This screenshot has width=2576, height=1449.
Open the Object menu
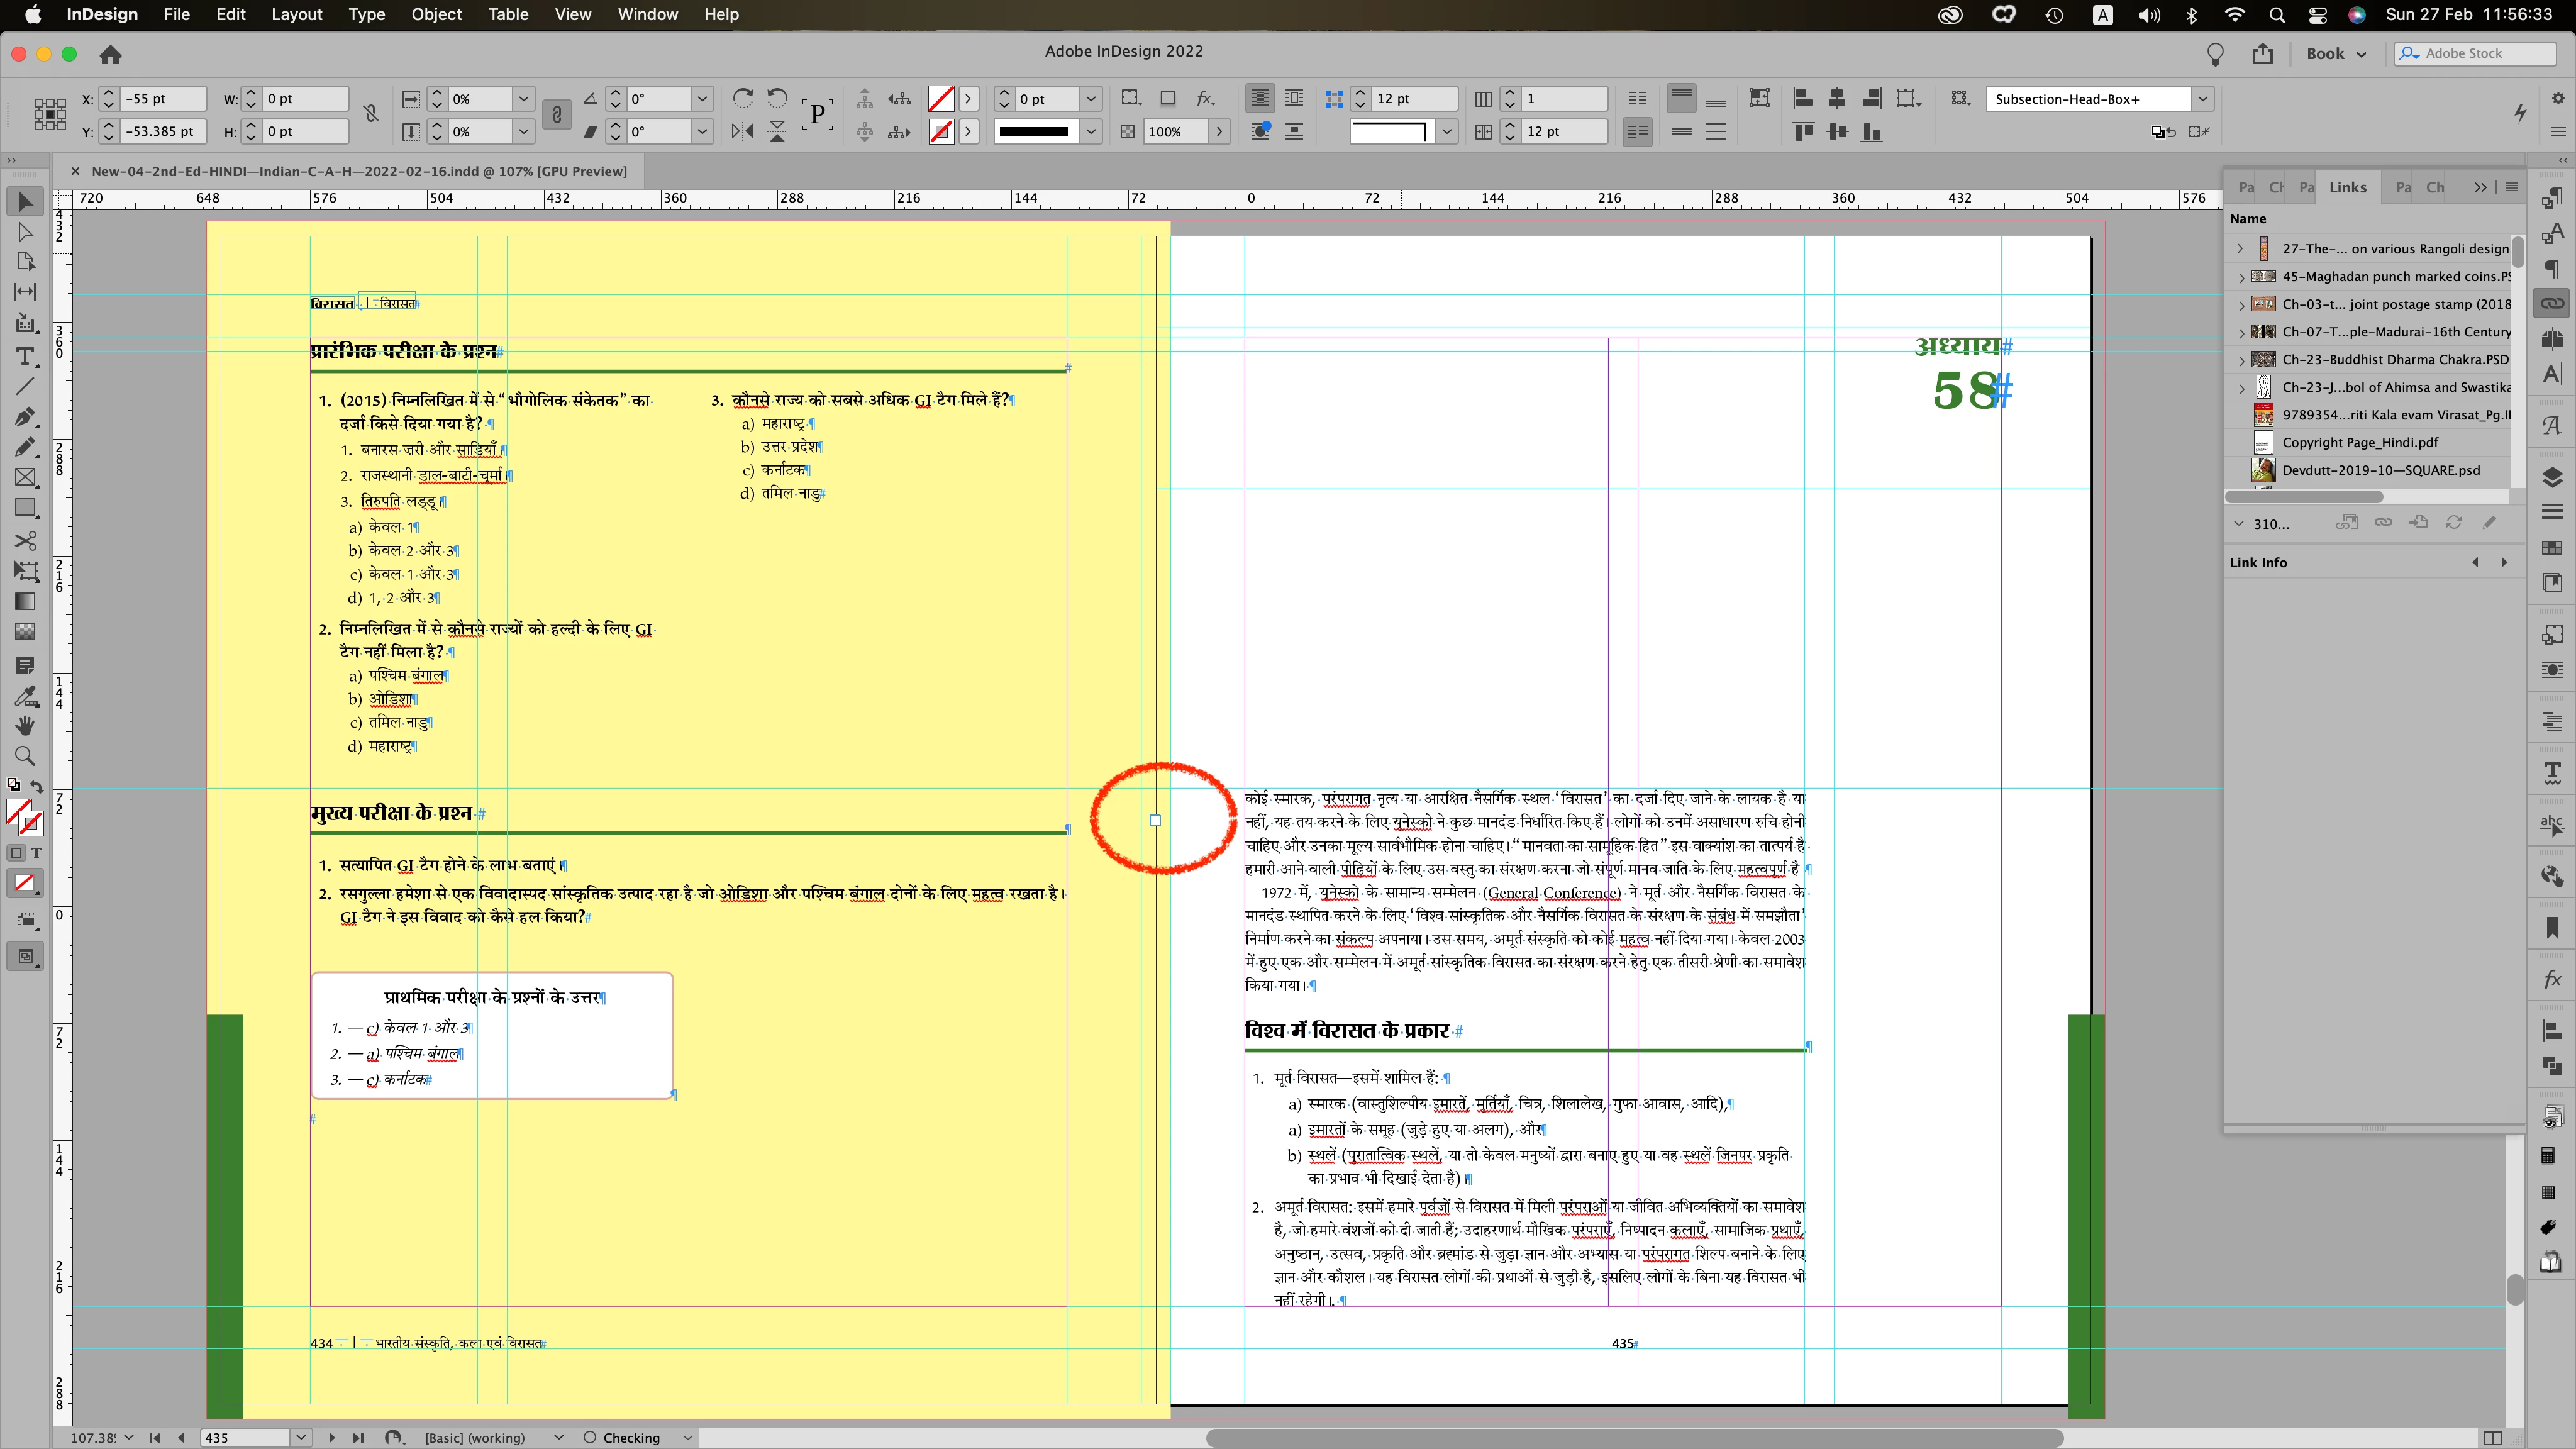(x=436, y=14)
